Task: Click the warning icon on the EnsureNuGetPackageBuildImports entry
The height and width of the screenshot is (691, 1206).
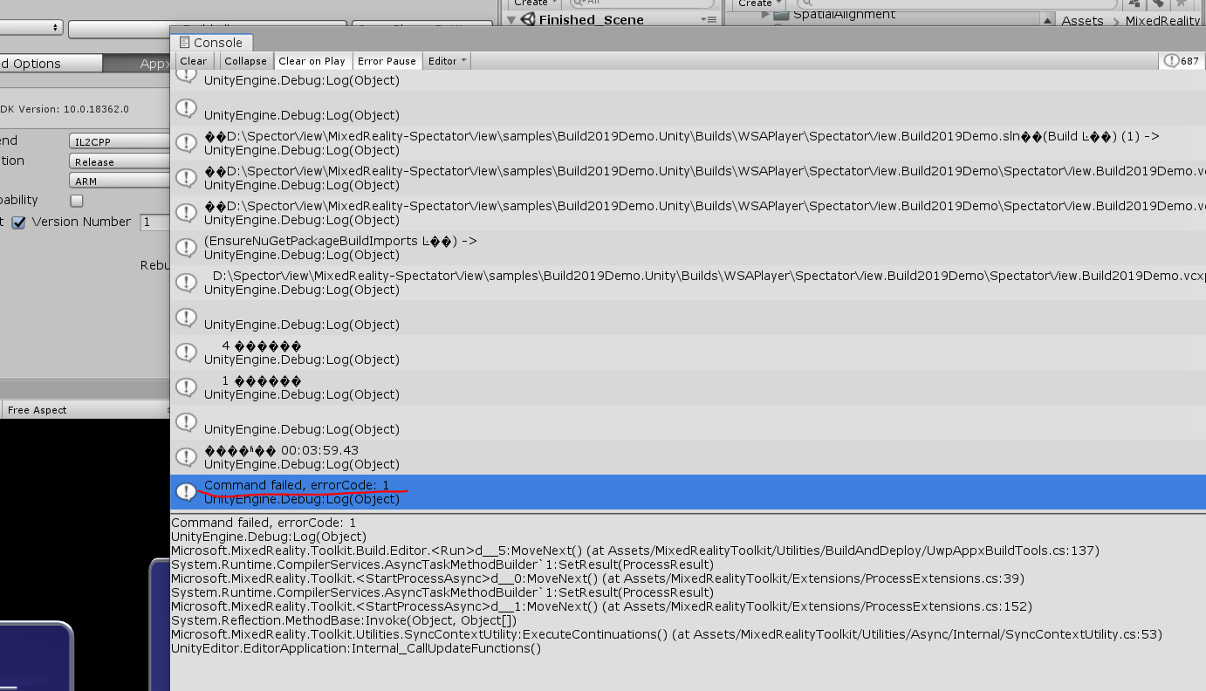Action: pyautogui.click(x=187, y=247)
